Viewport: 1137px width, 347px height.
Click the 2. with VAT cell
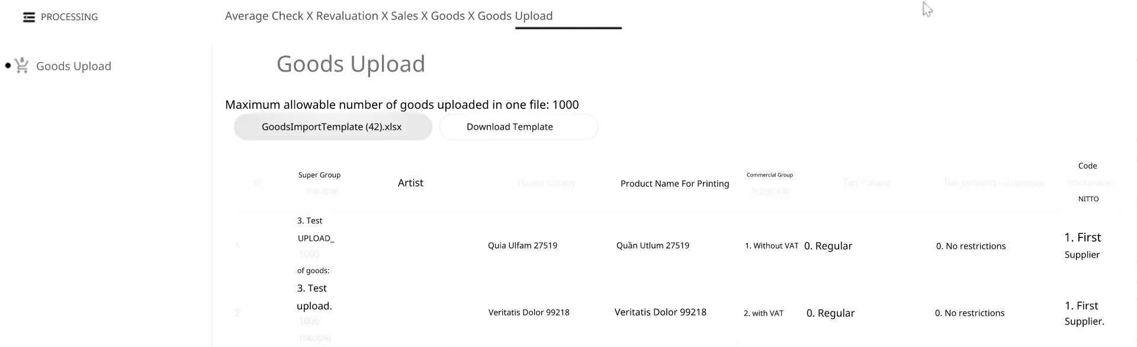(763, 313)
